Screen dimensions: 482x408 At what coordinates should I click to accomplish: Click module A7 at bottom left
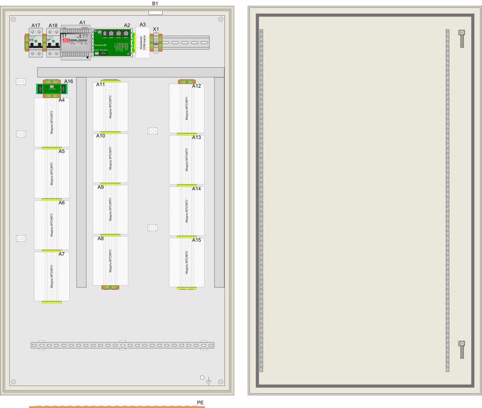pyautogui.click(x=52, y=277)
